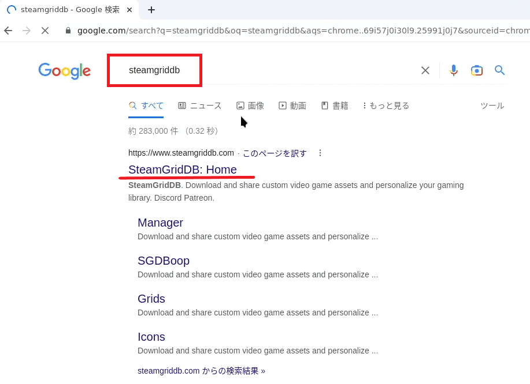The image size is (530, 384).
Task: Open the SGDBoop sitelink
Action: 164,261
